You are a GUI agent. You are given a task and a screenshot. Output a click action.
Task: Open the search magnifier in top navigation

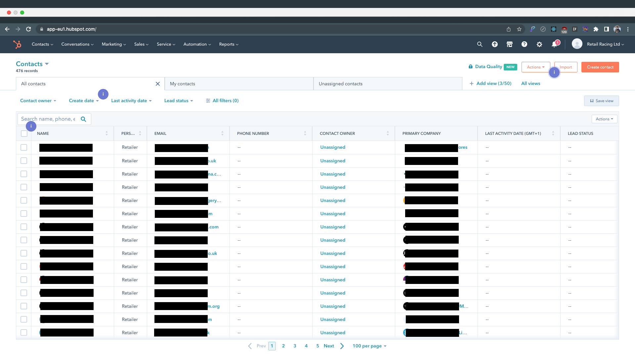pyautogui.click(x=480, y=44)
